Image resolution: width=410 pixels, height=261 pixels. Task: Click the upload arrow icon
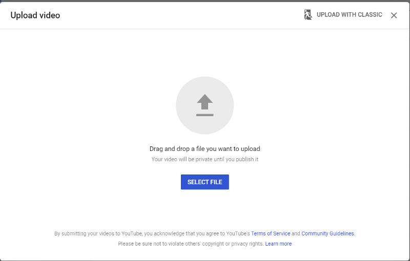click(204, 102)
